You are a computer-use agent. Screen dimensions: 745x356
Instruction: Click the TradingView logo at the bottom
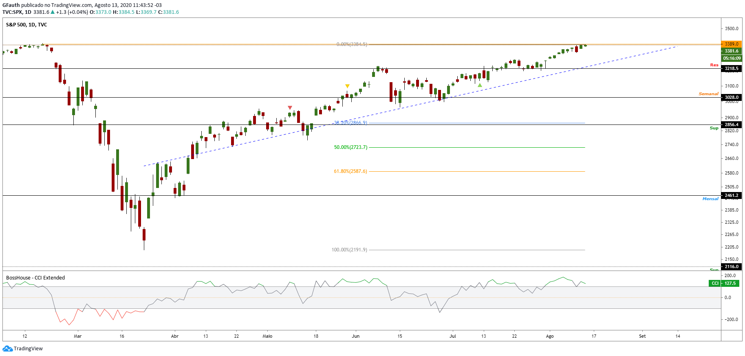(x=22, y=349)
